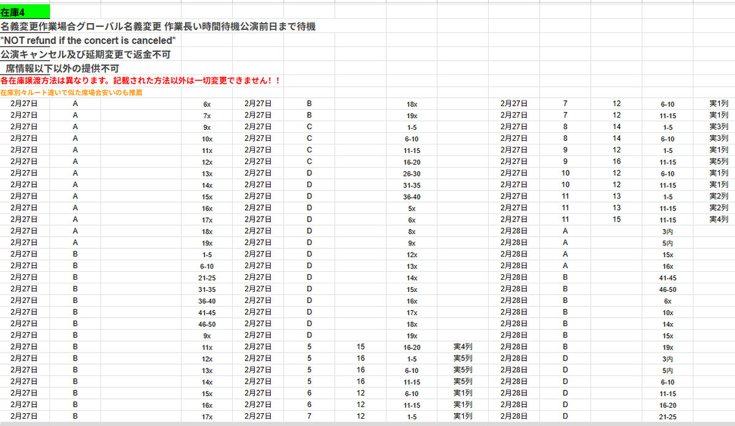Image resolution: width=735 pixels, height=426 pixels.
Task: Click "実3列" in the 8, 14, 1-5 row
Action: click(x=718, y=127)
